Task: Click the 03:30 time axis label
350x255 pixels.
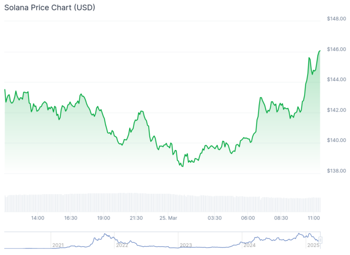Action: 215,218
